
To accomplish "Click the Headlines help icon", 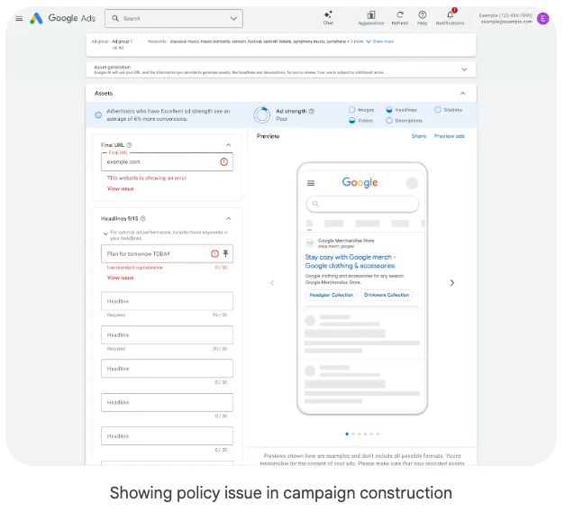I will [x=142, y=219].
